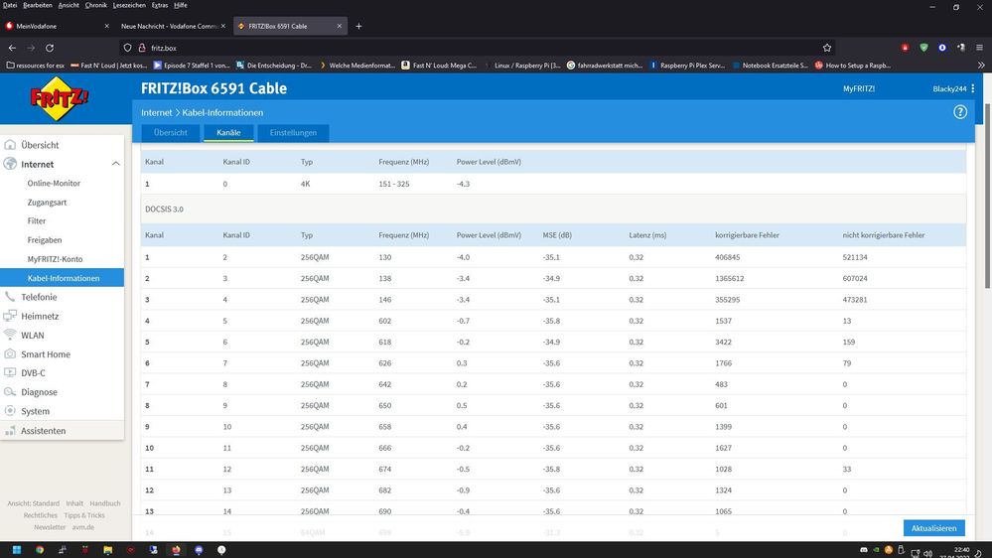Click the nicht korrigierbare Fehler value 521134
992x558 pixels.
[855, 257]
